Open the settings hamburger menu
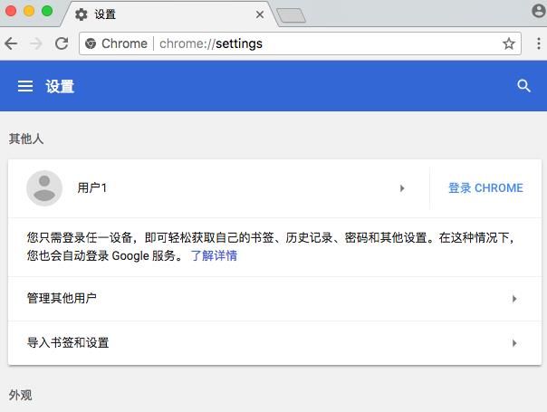This screenshot has width=547, height=412. click(x=25, y=86)
